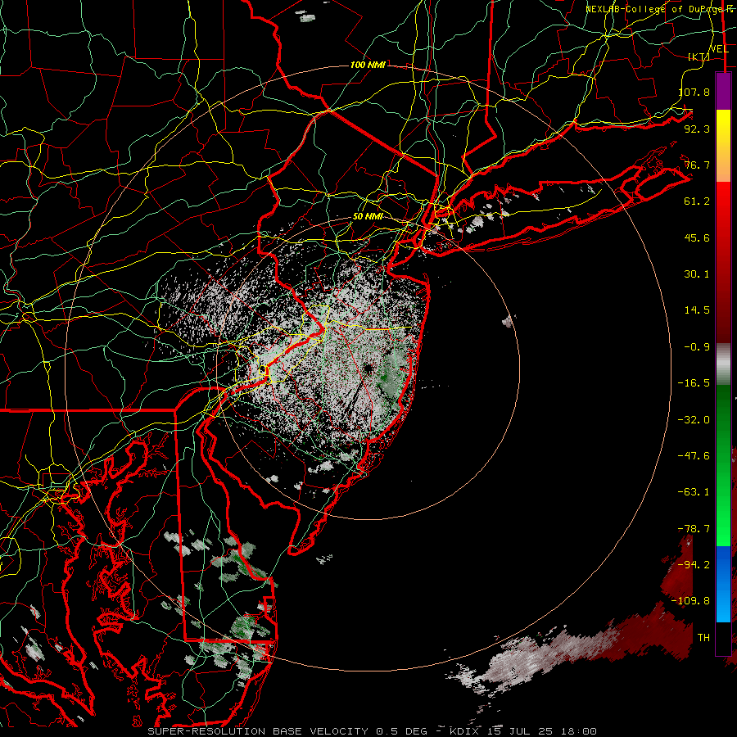Select the blue segment of the velocity color bar
This screenshot has height=737, width=737.
[x=723, y=584]
